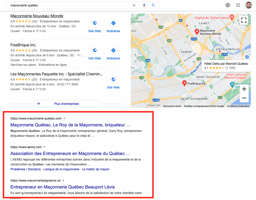This screenshot has width=256, height=200.
Task: Expand the dropdown next to maconnerie-quebec.com
Action: click(x=64, y=118)
